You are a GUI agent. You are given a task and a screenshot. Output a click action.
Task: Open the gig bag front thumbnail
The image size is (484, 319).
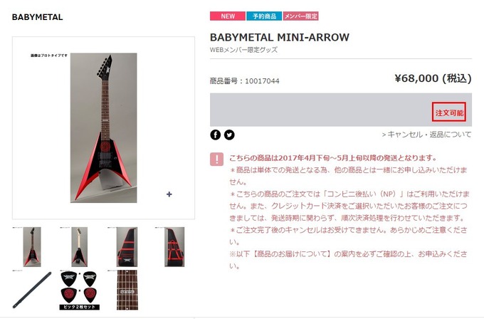[x=127, y=247]
